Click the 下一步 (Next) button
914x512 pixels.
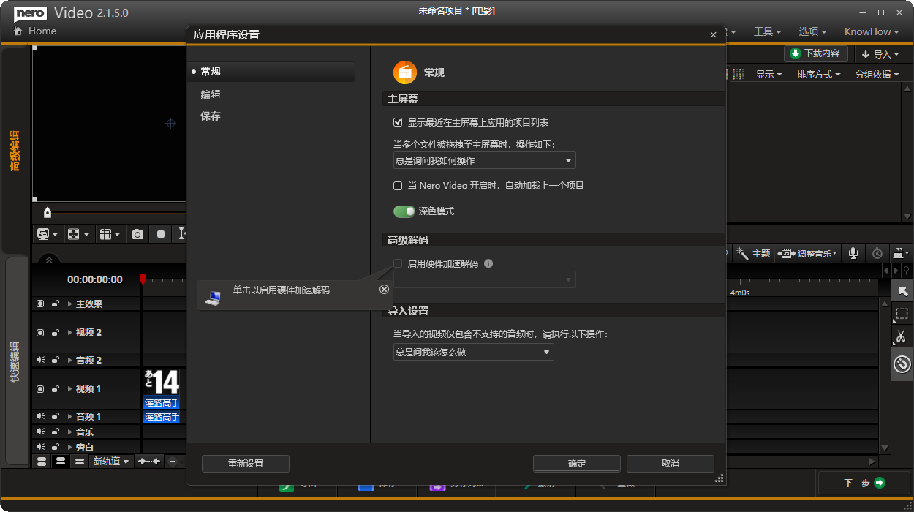864,483
